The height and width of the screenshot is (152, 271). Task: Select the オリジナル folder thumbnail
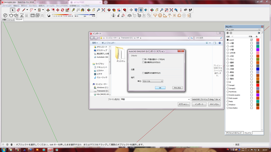pos(120,54)
